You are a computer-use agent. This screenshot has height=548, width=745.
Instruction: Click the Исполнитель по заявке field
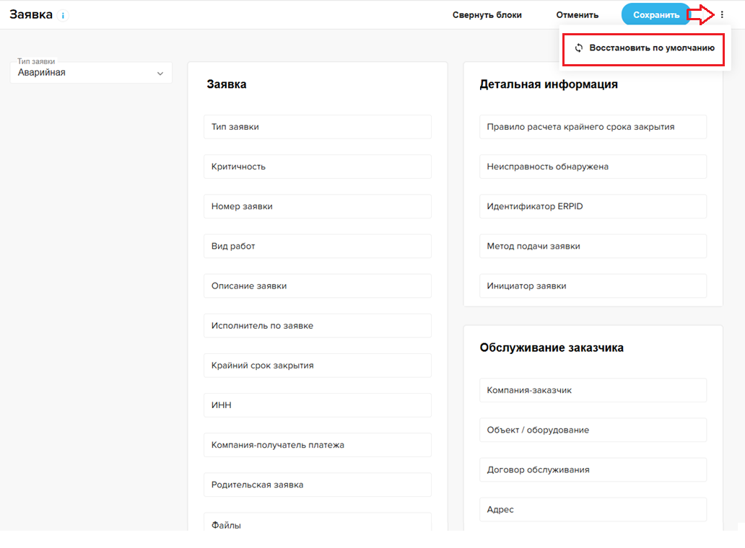[x=317, y=325]
